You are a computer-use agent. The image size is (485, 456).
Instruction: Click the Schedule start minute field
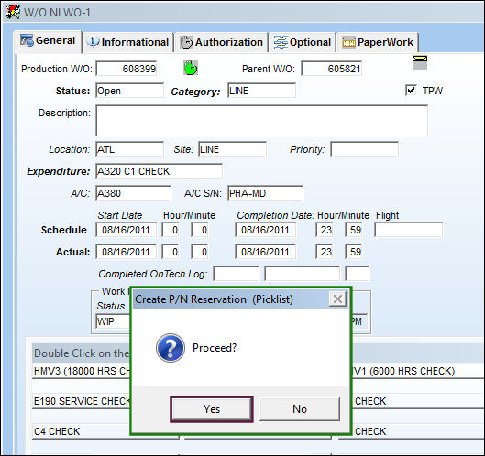coord(200,230)
